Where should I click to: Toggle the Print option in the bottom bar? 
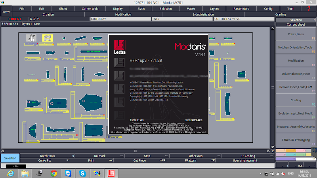tap(91, 161)
